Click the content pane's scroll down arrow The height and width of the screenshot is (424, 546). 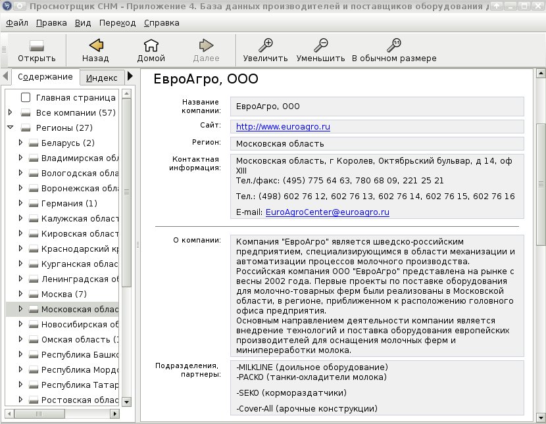(541, 417)
